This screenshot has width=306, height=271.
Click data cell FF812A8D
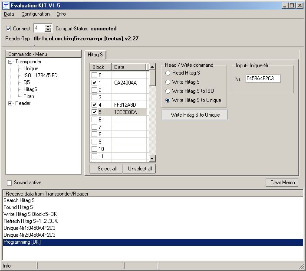(x=129, y=104)
